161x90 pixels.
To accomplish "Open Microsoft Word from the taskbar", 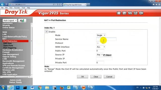I will pyautogui.click(x=32, y=88).
